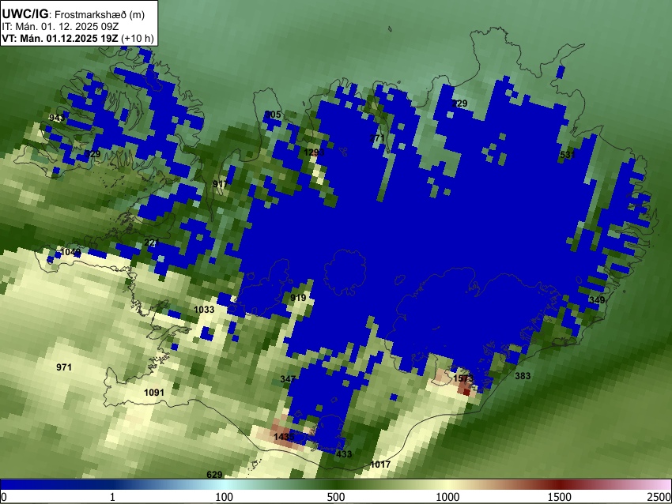Viewport: 672px width, 504px height.
Task: Select the 1091 label on Reykjanes
Action: 154,393
